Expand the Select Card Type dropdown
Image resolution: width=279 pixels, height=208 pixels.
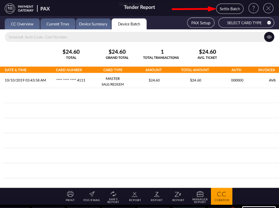(248, 23)
